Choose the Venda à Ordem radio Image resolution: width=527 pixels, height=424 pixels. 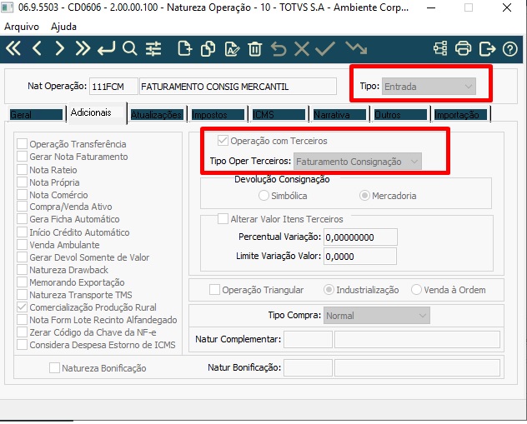tap(416, 289)
